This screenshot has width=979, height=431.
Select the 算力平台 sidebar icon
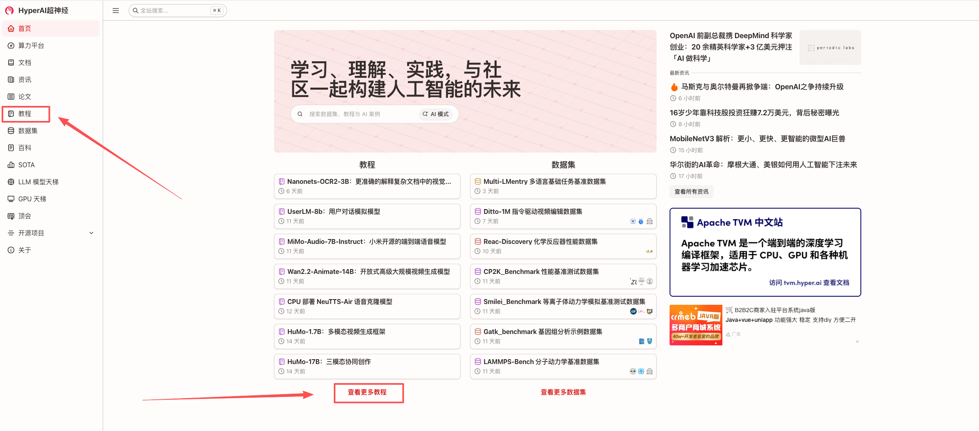[11, 45]
